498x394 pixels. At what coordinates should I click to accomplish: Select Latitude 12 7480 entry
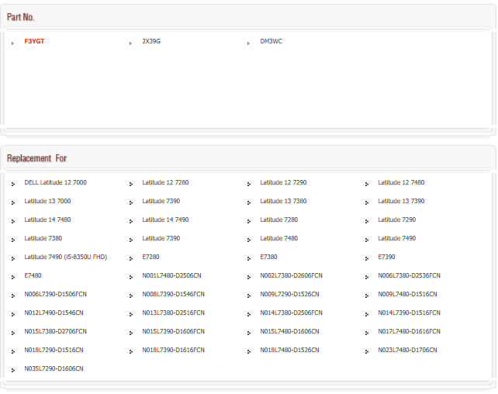point(401,182)
